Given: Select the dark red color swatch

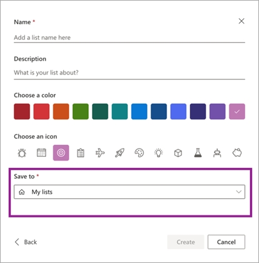Looking at the screenshot, I should (22, 112).
